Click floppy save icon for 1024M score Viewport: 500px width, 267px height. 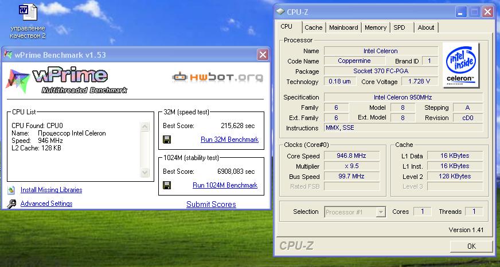tap(167, 185)
